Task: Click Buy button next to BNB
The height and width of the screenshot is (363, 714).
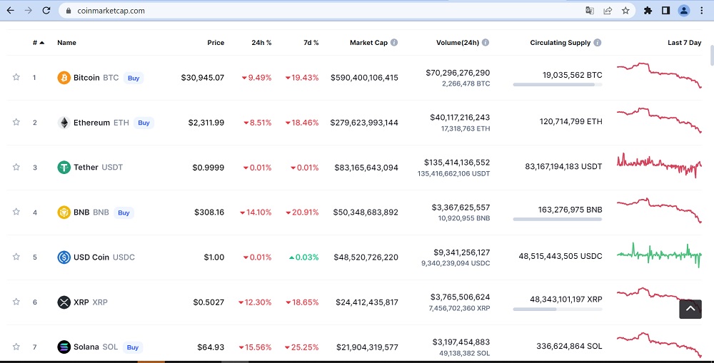Action: (x=124, y=213)
